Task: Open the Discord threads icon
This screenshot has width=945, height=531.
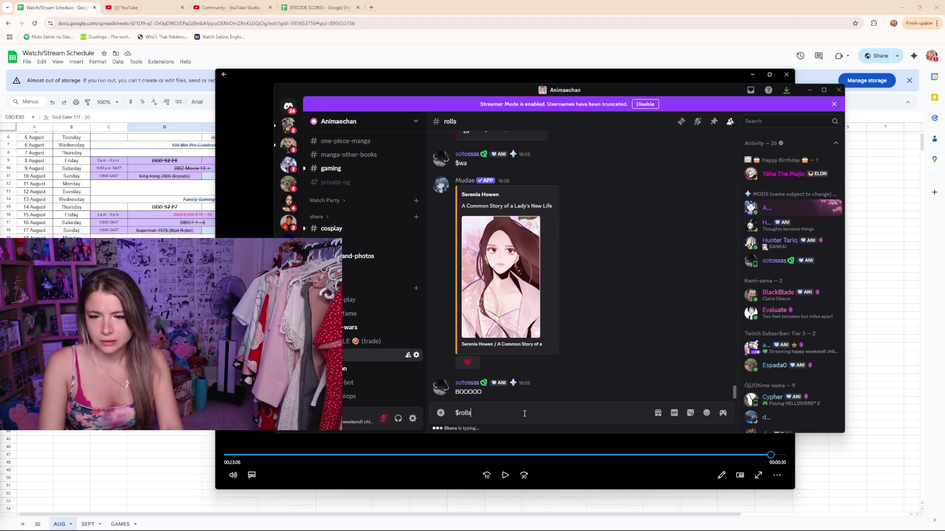Action: 681,121
